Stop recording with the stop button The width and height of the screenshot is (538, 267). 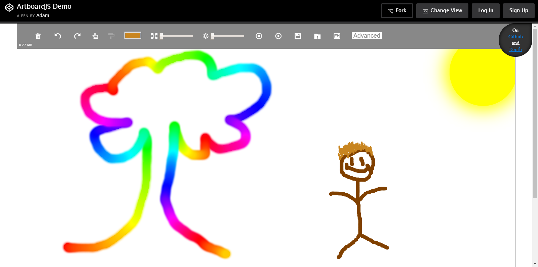(x=259, y=36)
